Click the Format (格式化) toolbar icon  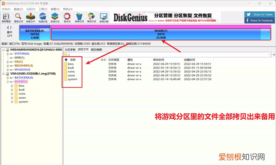click(67, 18)
